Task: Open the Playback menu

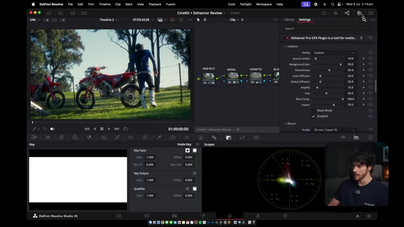Action: point(155,4)
